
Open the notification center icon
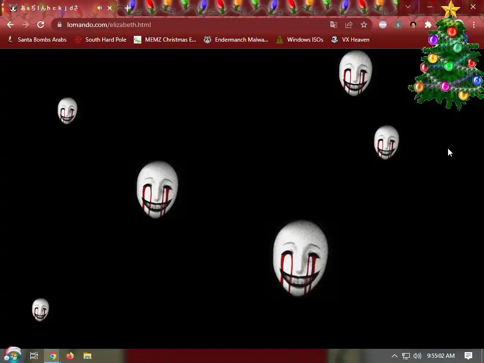[x=468, y=356]
